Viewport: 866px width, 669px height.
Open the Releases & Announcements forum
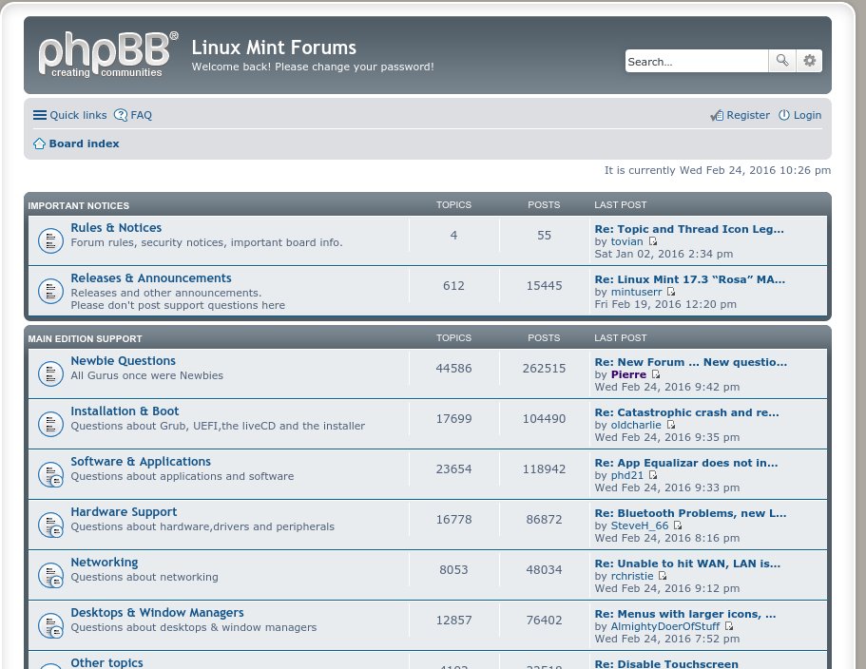(151, 277)
